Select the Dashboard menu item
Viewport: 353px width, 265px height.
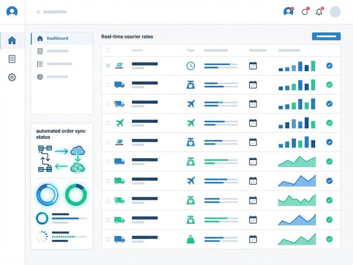point(62,38)
